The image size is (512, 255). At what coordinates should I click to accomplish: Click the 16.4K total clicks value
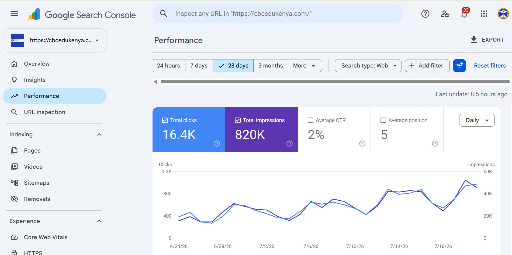pyautogui.click(x=179, y=135)
